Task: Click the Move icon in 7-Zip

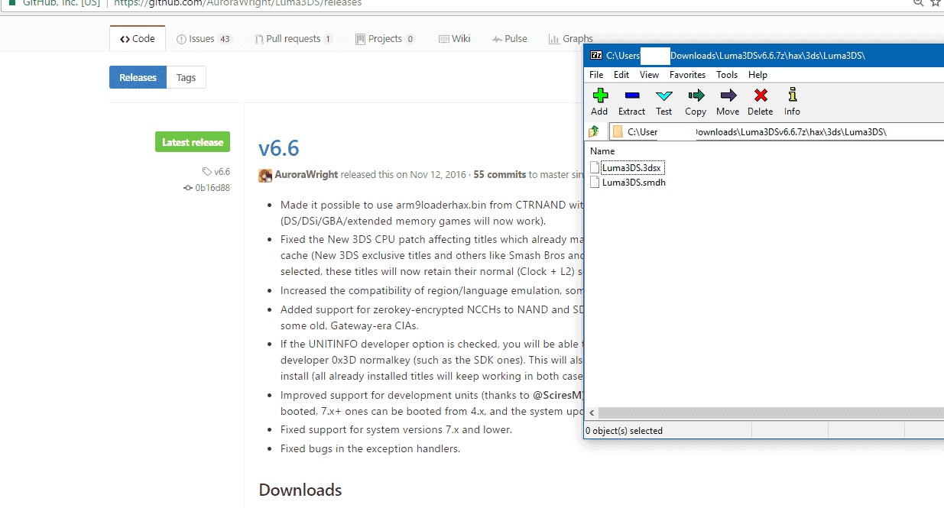Action: (x=728, y=95)
